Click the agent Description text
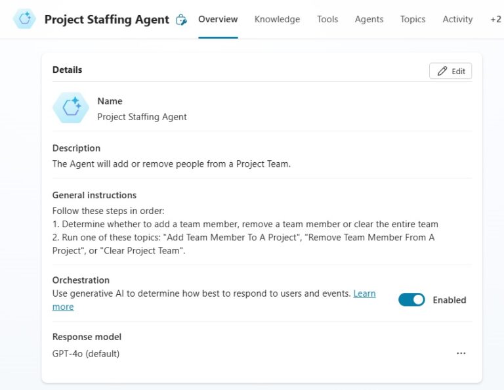This screenshot has height=390, width=504. click(171, 163)
